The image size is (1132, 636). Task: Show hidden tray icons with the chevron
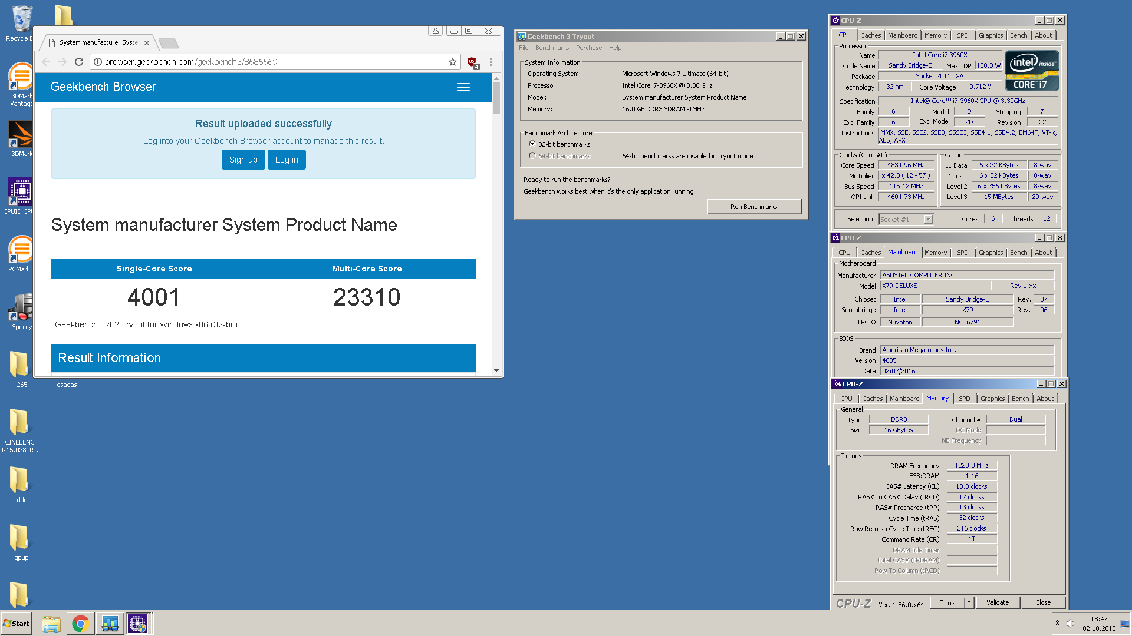click(x=1057, y=623)
